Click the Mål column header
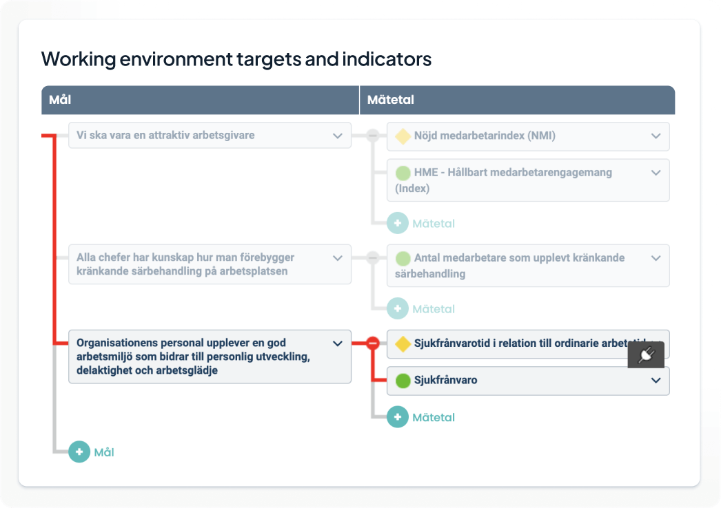This screenshot has height=508, width=721. pos(200,100)
